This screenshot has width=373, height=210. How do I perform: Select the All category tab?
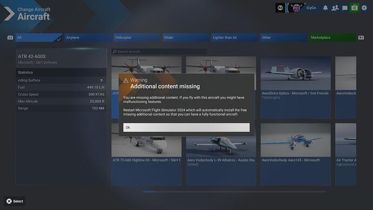(39, 38)
